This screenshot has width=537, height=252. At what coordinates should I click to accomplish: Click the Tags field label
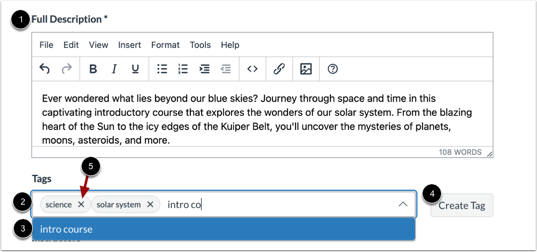point(42,179)
